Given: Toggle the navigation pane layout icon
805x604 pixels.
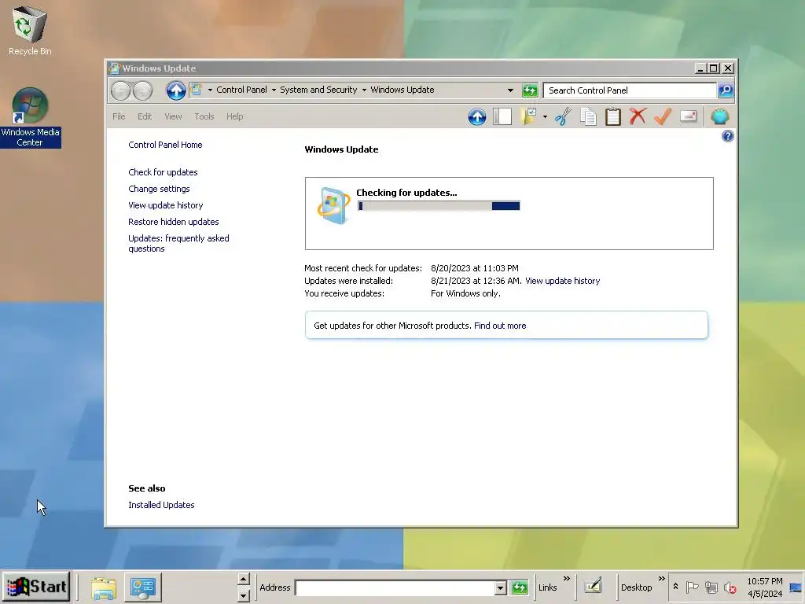Looking at the screenshot, I should tap(502, 116).
